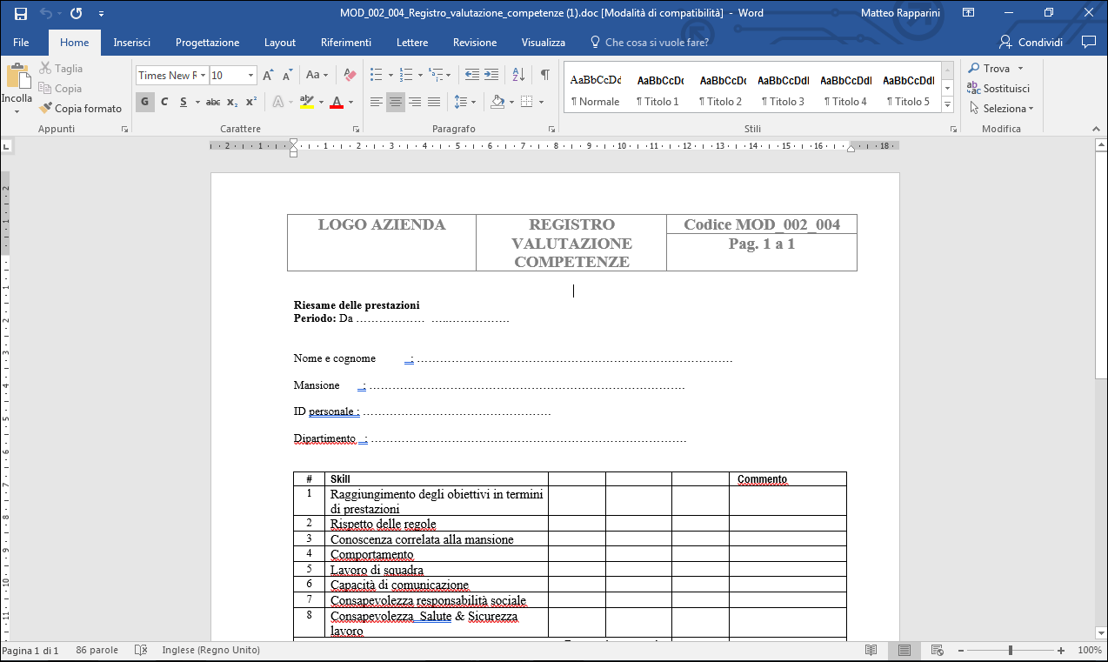
Task: Apply the Titolo 1 style
Action: 657,90
